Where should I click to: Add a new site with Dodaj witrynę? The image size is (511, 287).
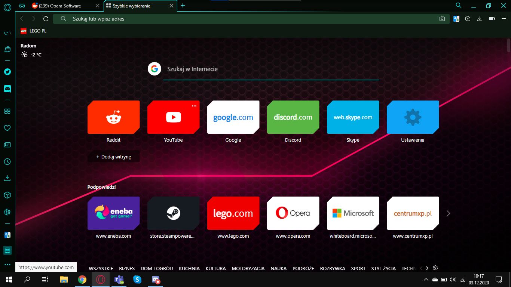click(x=113, y=157)
